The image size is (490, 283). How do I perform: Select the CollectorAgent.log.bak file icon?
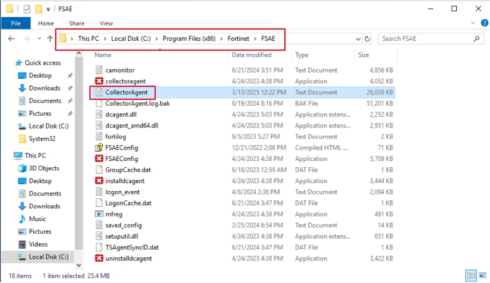click(x=99, y=103)
